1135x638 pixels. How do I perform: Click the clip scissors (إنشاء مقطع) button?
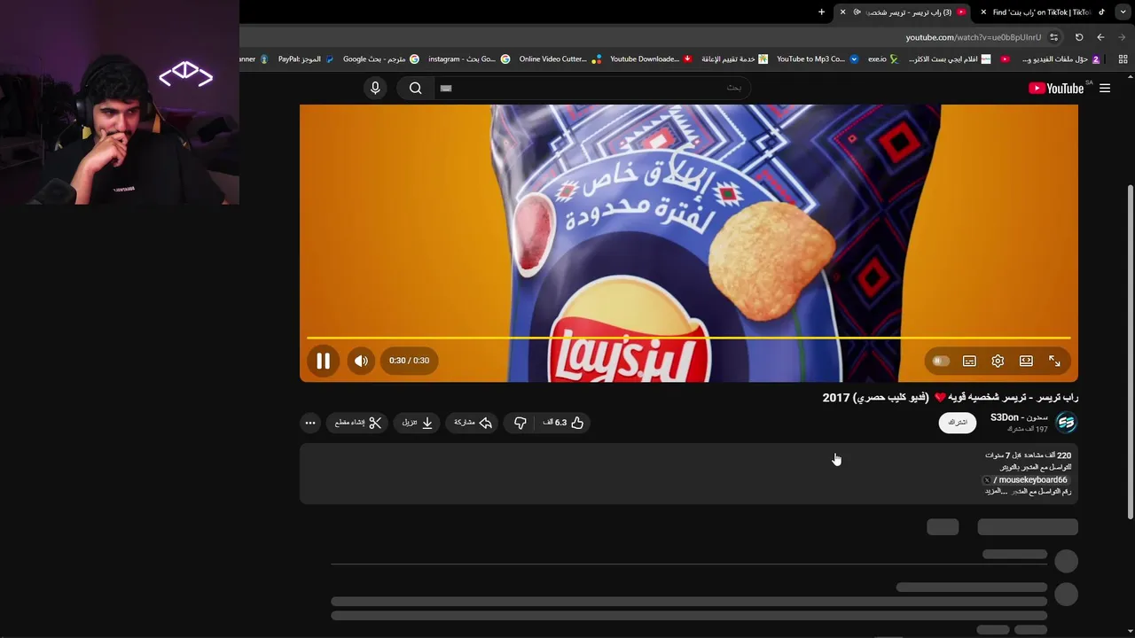click(x=358, y=423)
